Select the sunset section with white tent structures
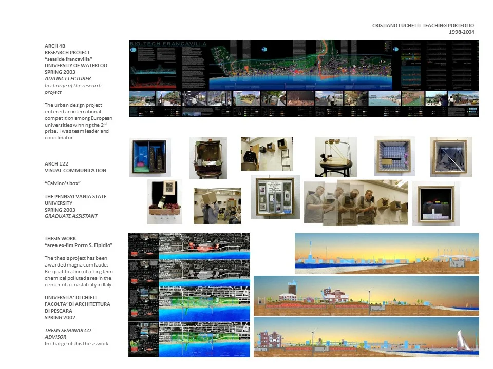Screen dimensions: 493x369 [x=387, y=254]
